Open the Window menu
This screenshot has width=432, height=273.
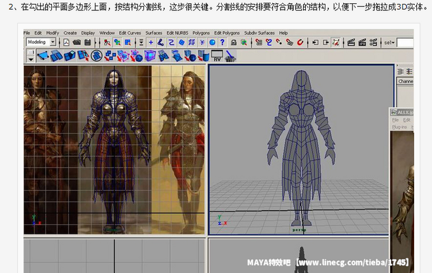(x=107, y=33)
